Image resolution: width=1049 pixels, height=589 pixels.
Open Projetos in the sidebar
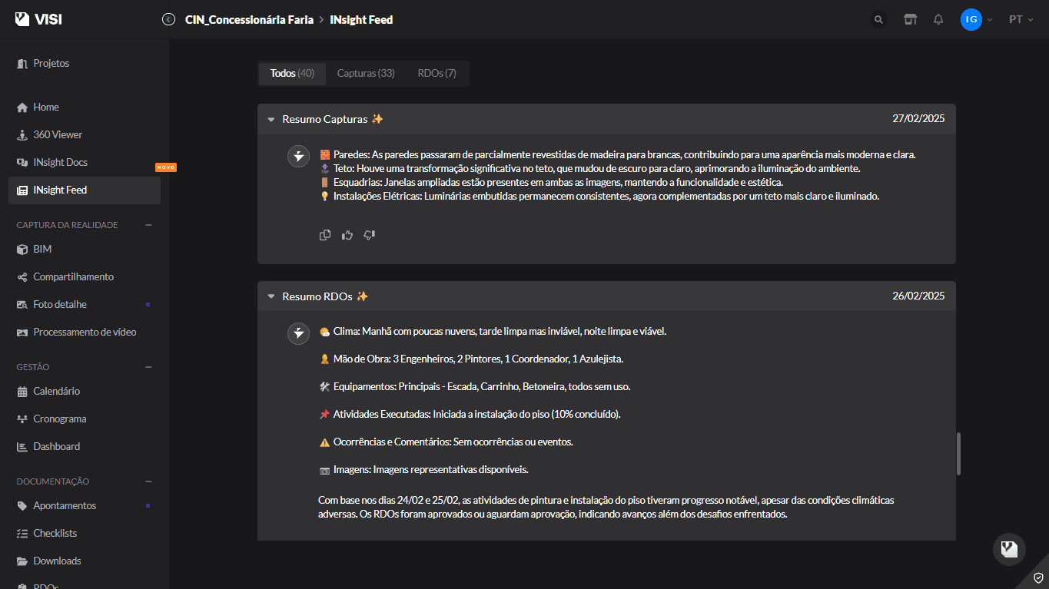(x=51, y=64)
